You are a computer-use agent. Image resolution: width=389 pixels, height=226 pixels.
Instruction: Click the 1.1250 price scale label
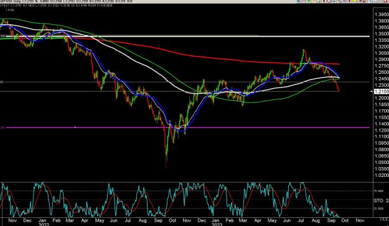point(382,130)
